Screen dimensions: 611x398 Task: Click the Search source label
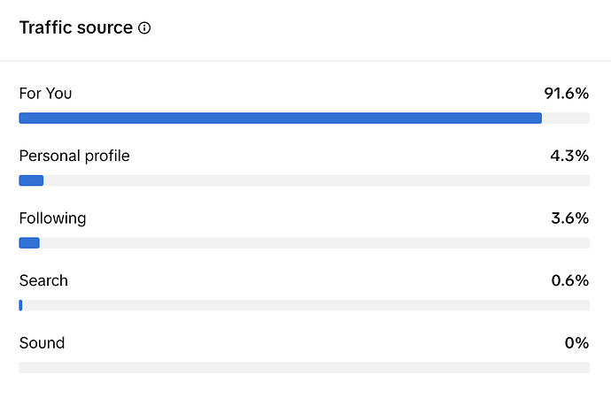pyautogui.click(x=43, y=280)
